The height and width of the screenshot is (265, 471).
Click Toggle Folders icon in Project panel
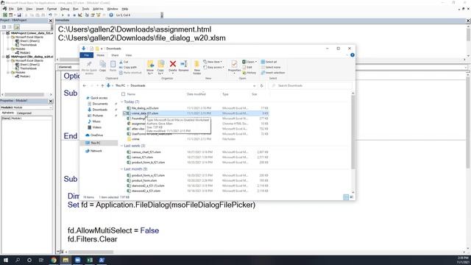click(17, 26)
